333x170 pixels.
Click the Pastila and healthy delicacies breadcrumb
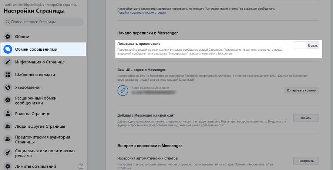24,5
